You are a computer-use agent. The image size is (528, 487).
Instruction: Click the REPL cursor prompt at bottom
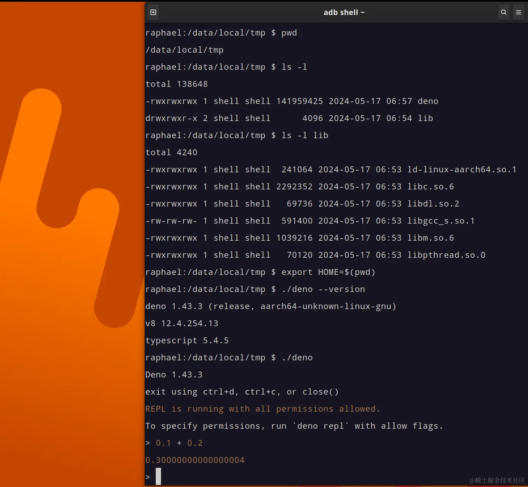click(158, 477)
